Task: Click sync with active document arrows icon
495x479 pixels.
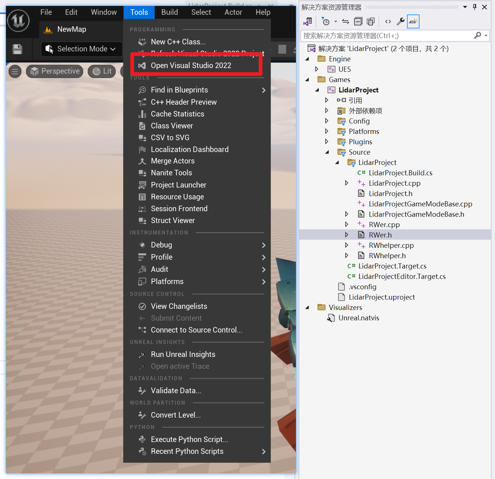Action: pyautogui.click(x=346, y=21)
